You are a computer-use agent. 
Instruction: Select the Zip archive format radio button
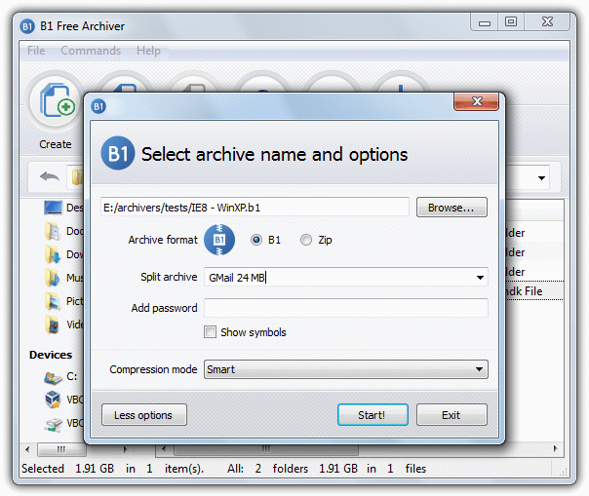[306, 240]
